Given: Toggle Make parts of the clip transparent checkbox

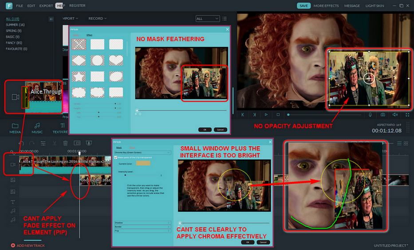Looking at the screenshot, I should tap(116, 157).
